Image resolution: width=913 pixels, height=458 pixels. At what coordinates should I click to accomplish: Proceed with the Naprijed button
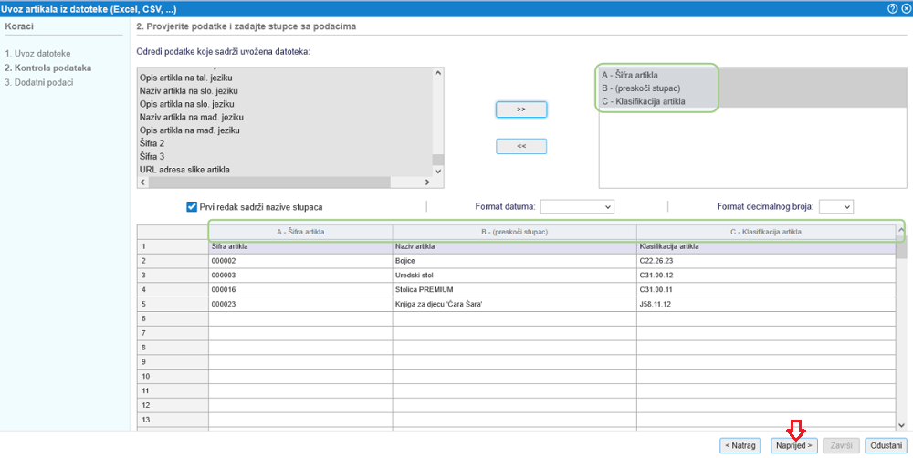[793, 445]
